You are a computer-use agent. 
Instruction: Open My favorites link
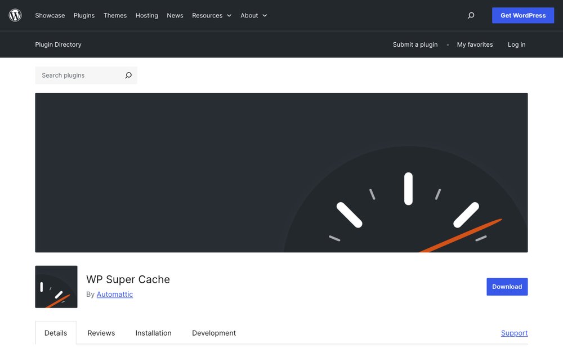coord(475,44)
